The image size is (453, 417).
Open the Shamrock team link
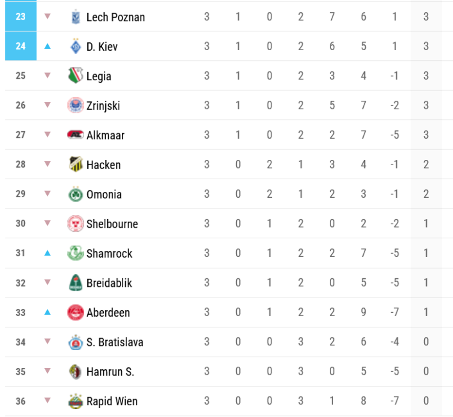point(109,253)
